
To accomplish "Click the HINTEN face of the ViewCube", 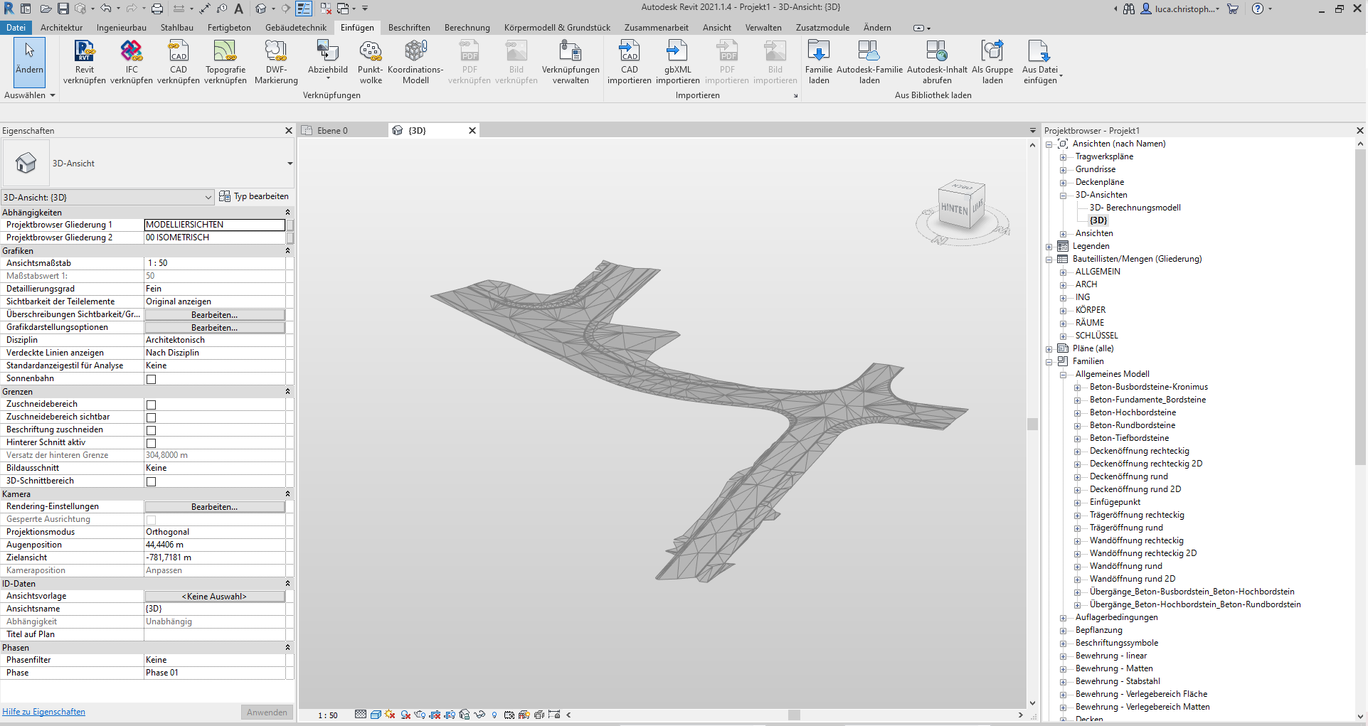I will tap(954, 209).
